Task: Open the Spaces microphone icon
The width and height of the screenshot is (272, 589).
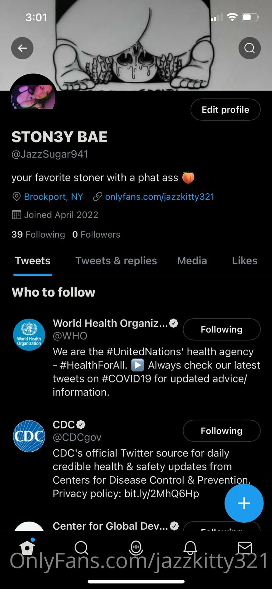Action: (x=136, y=548)
